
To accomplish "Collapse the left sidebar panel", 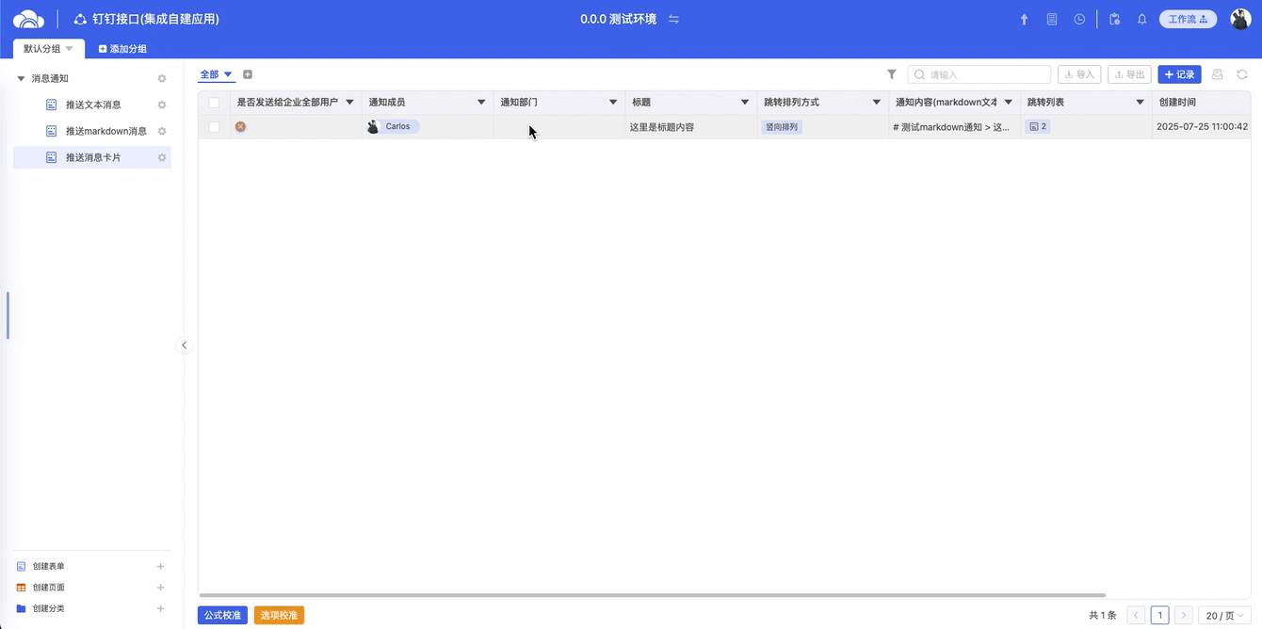I will [x=184, y=346].
